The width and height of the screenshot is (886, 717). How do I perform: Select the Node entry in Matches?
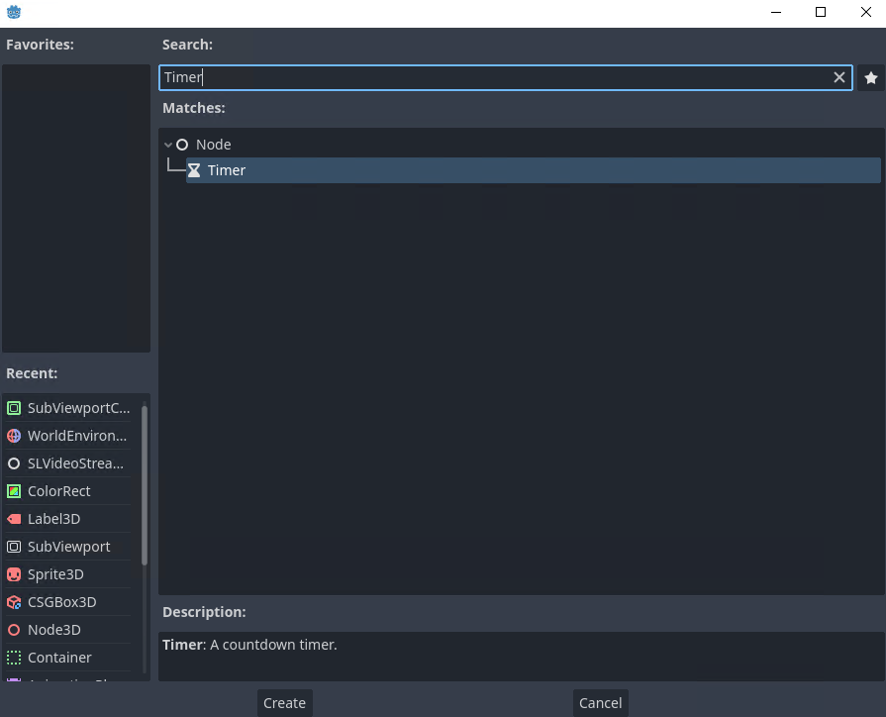click(x=213, y=145)
